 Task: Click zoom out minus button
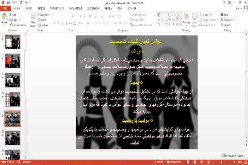pos(214,162)
